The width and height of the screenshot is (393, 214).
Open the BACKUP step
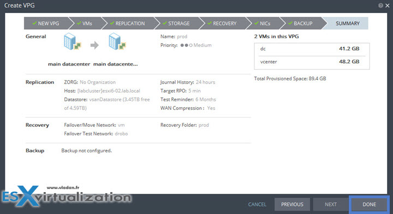click(300, 23)
